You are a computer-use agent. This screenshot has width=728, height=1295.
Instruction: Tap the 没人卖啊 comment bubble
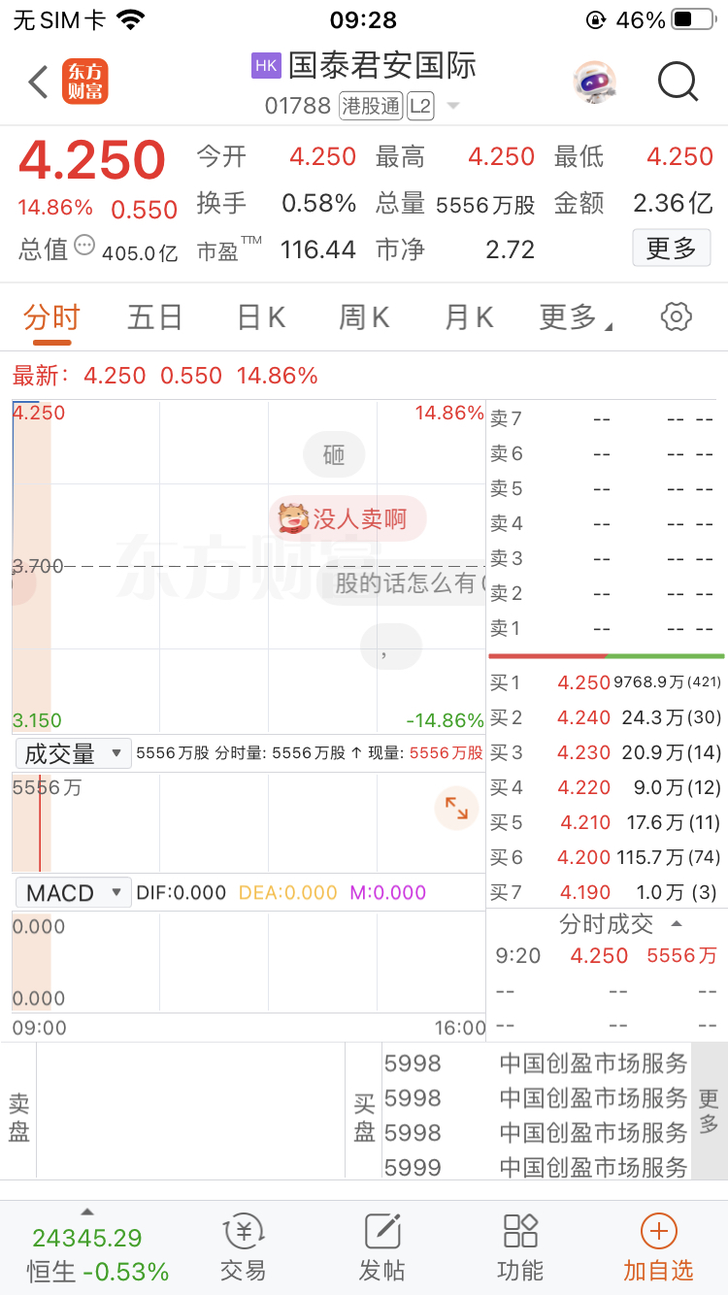coord(347,518)
